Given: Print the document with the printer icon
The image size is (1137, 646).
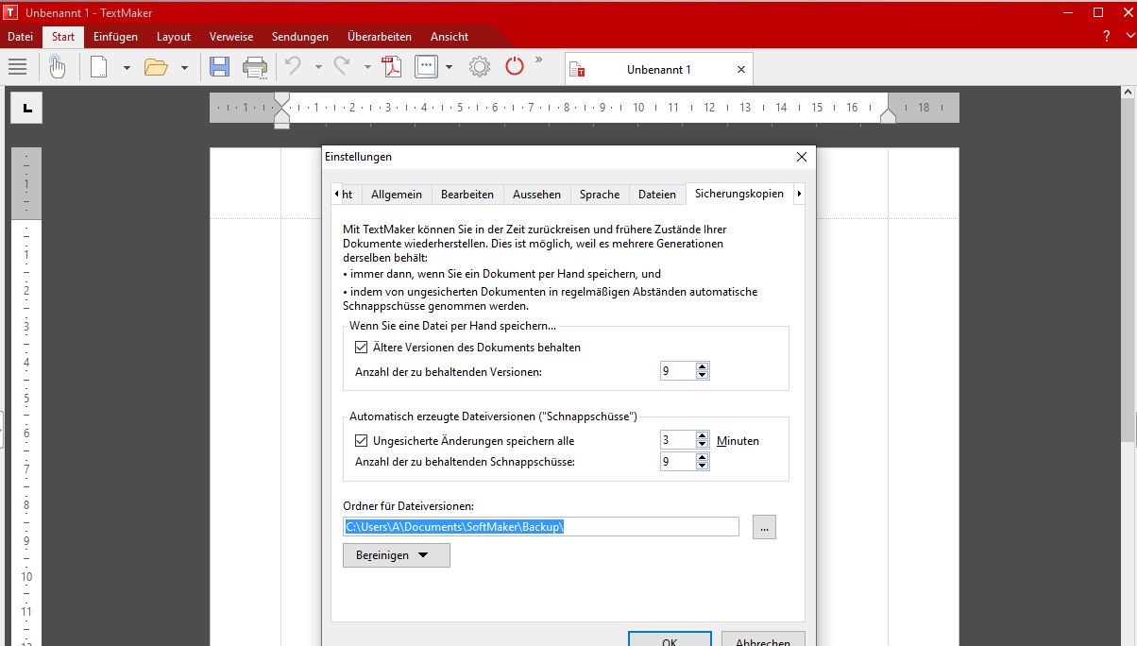Looking at the screenshot, I should pos(255,67).
